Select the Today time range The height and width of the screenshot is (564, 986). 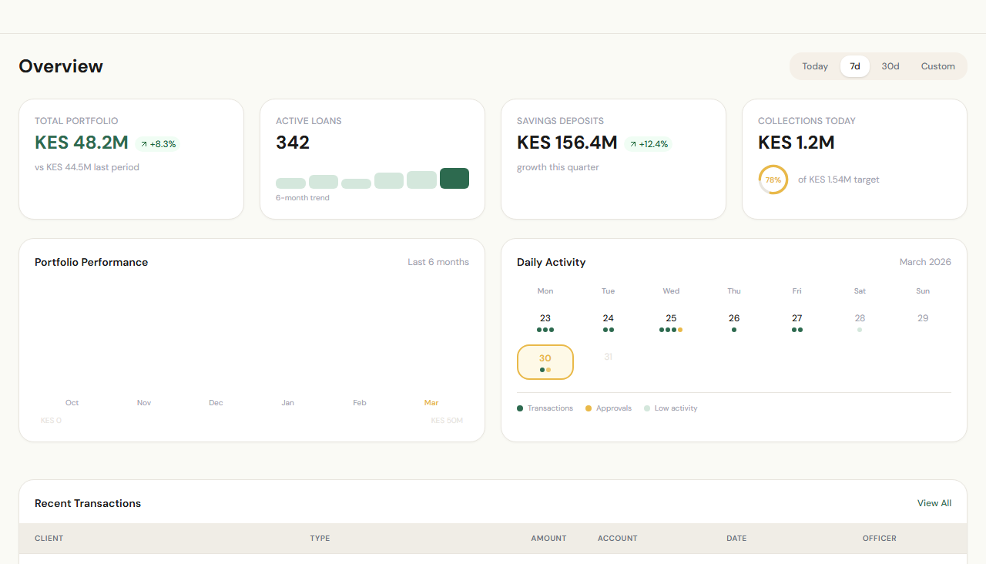(815, 66)
